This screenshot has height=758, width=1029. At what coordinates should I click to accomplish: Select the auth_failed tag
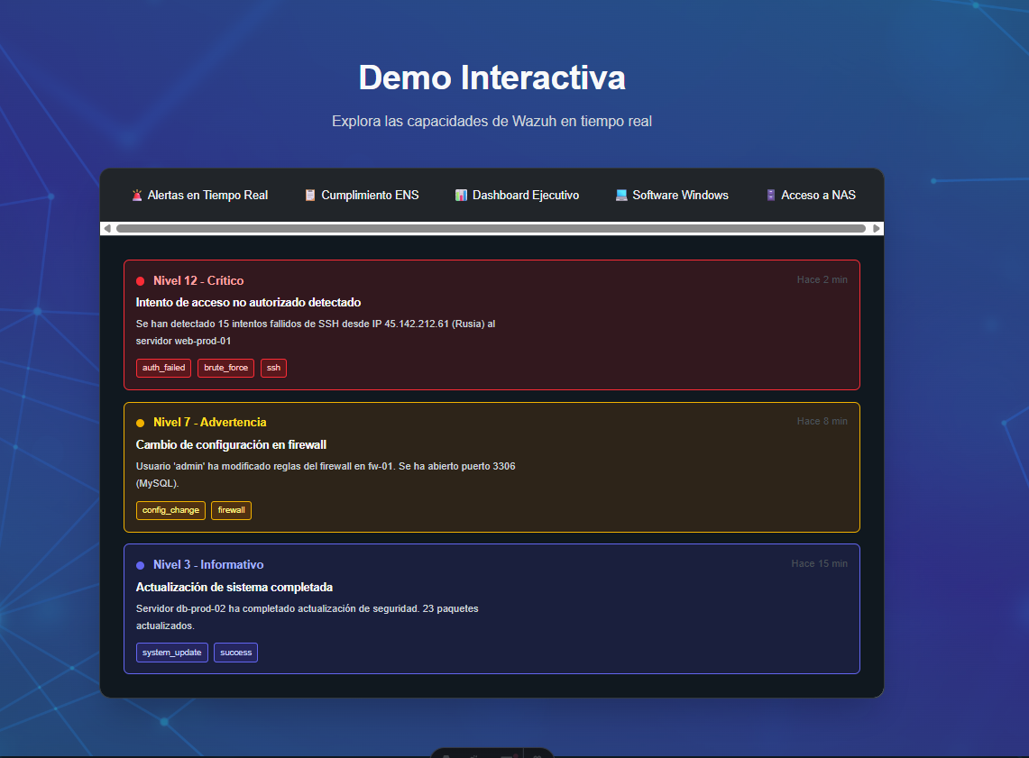point(163,368)
